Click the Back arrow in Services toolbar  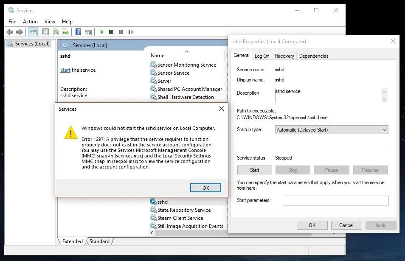tap(10, 32)
